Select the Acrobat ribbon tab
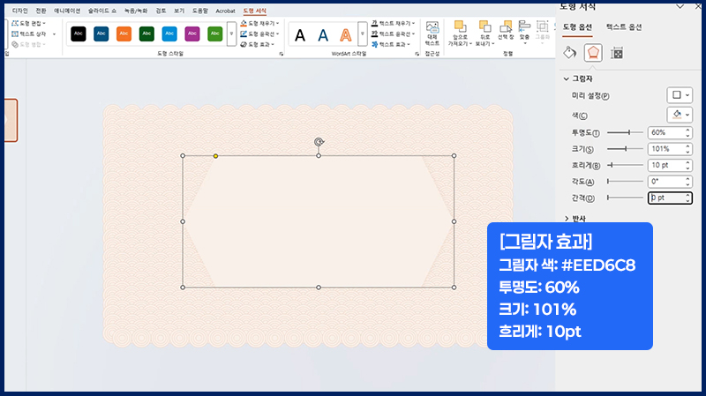Image resolution: width=706 pixels, height=396 pixels. pos(225,11)
